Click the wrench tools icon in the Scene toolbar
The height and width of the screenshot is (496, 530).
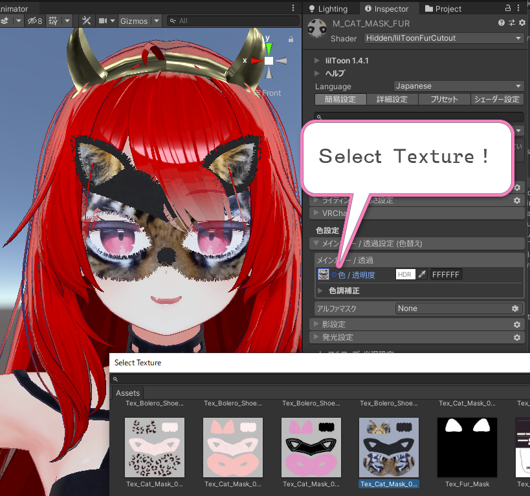pyautogui.click(x=87, y=20)
